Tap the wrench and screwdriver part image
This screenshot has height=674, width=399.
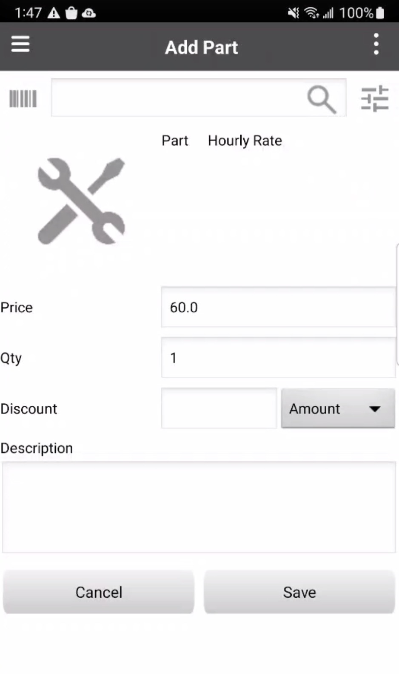[81, 201]
